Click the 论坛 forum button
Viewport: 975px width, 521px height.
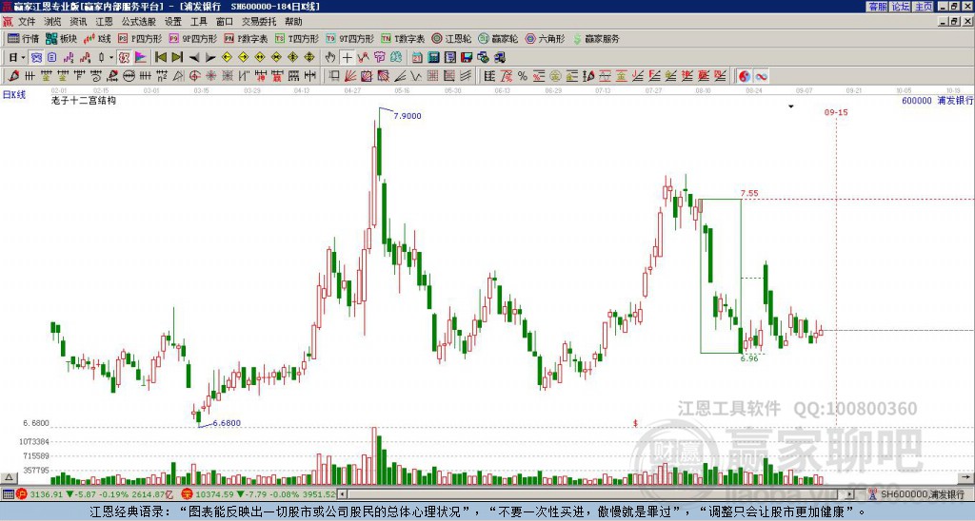[x=901, y=7]
